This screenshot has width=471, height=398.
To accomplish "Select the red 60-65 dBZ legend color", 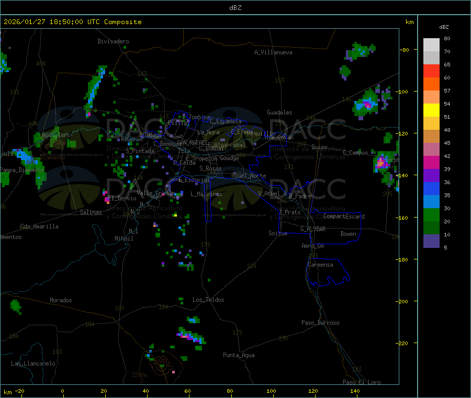I will 431,71.
